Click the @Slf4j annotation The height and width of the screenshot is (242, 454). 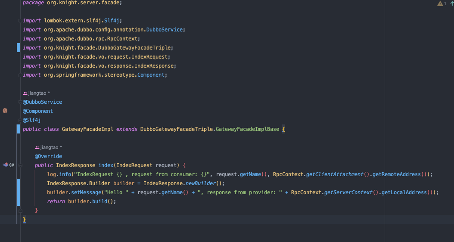point(32,120)
